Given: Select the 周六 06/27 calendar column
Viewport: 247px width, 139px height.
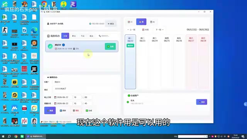Looking at the screenshot, I should [191, 62].
